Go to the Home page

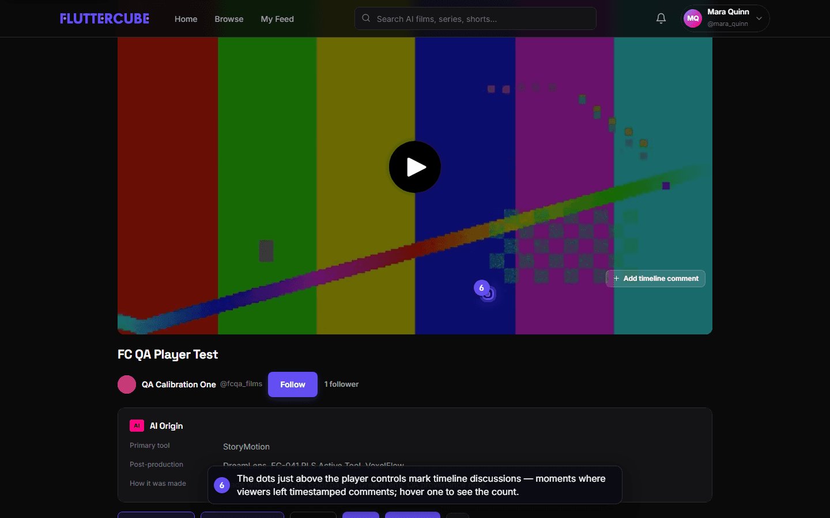click(x=186, y=19)
